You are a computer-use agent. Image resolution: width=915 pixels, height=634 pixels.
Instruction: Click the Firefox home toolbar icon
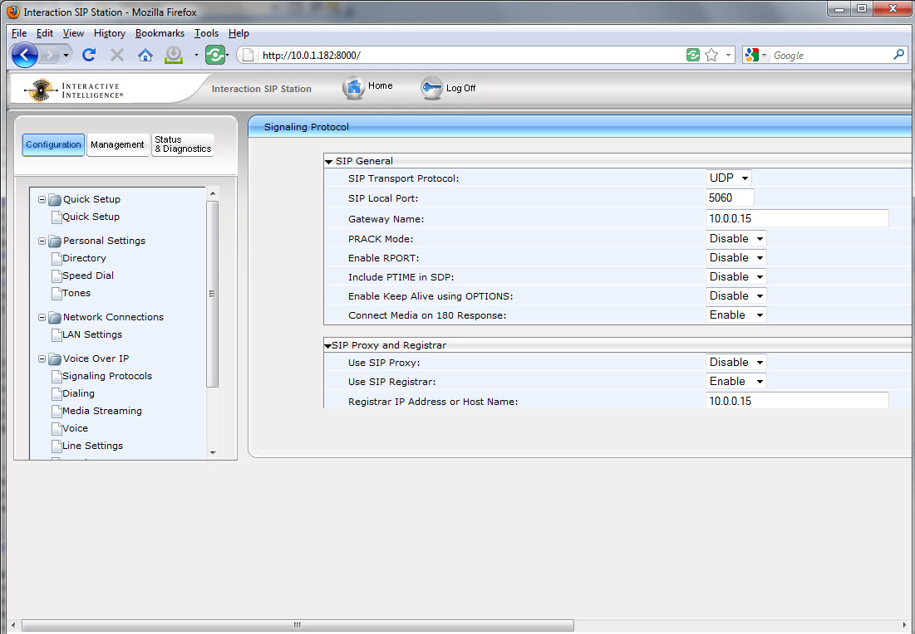(x=145, y=56)
